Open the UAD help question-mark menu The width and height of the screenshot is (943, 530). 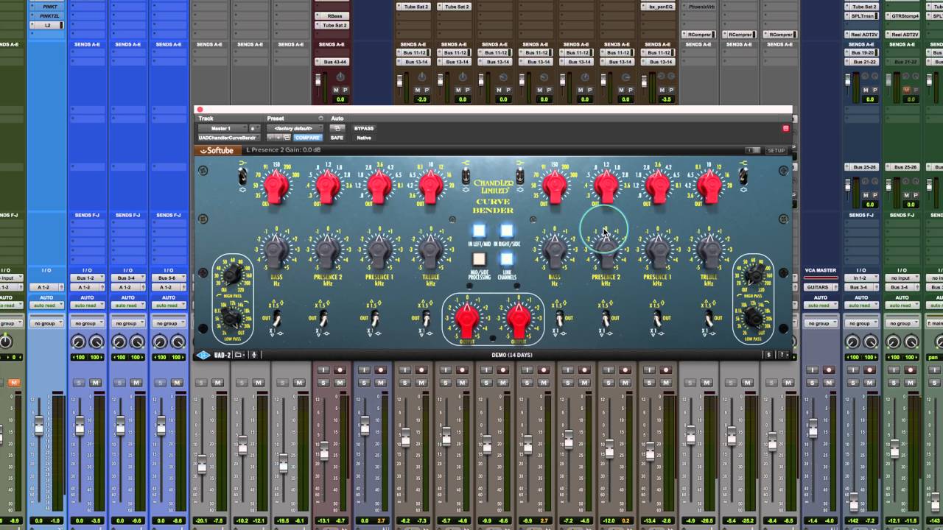[x=781, y=355]
